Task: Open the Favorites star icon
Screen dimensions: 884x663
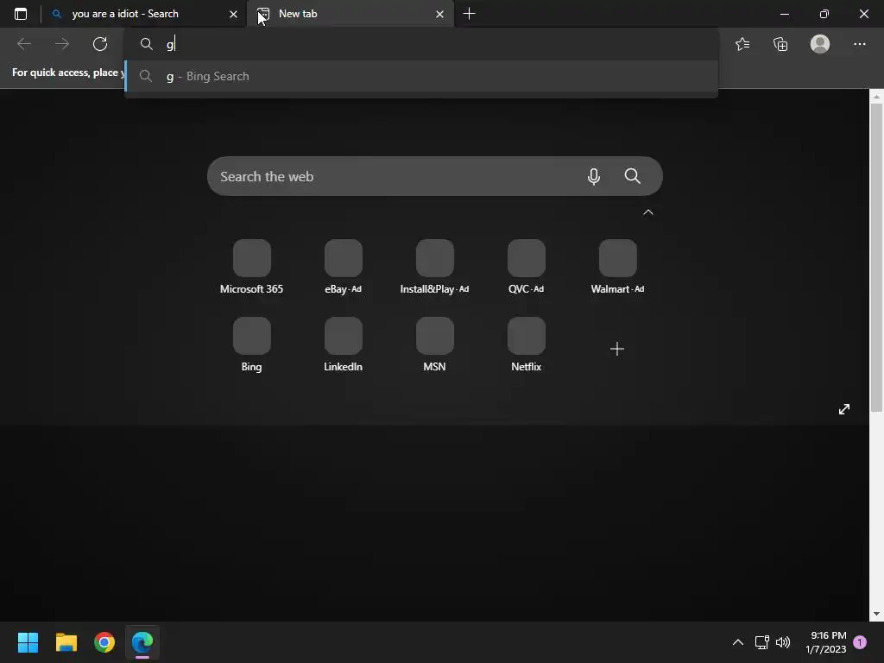Action: [x=742, y=44]
